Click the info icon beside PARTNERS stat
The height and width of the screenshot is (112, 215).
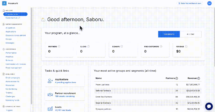click(x=59, y=46)
